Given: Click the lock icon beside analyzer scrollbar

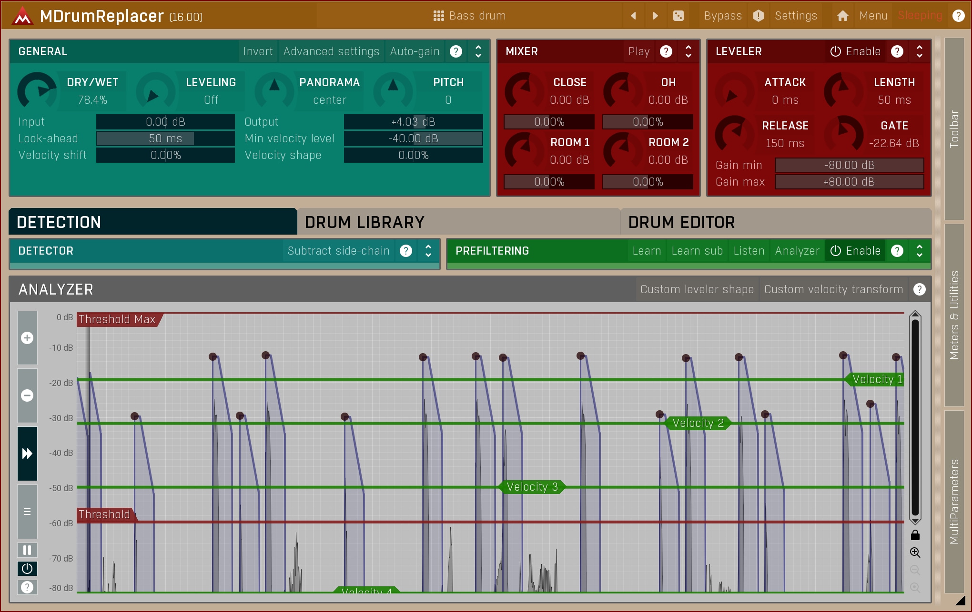Looking at the screenshot, I should point(915,535).
